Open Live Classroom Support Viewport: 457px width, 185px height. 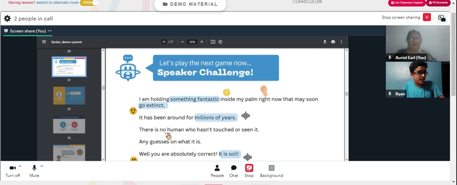[x=407, y=3]
